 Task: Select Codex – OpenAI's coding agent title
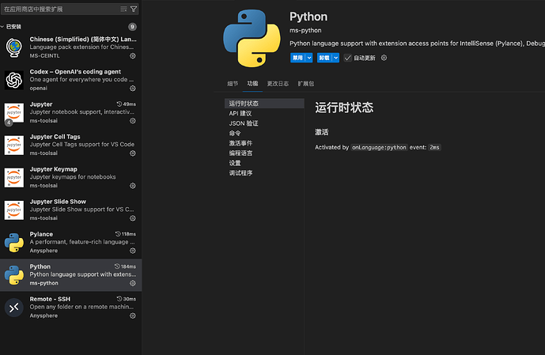75,72
